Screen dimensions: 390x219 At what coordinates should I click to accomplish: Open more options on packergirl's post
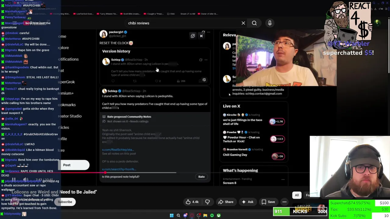(x=208, y=32)
